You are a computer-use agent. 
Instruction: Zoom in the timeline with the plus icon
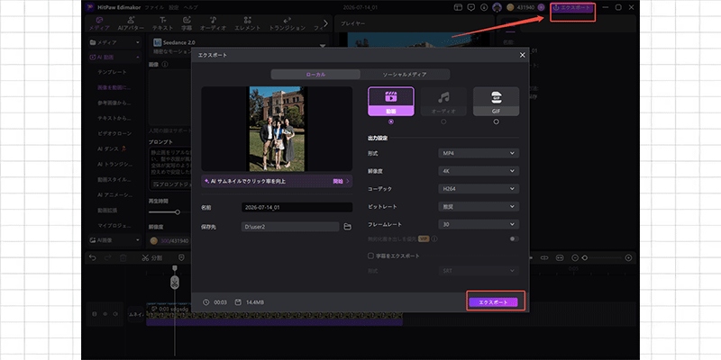(628, 258)
